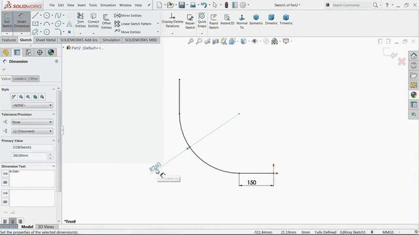Screen dimensions: 419x235
Task: Switch to SOLIDWORKS MBD tab
Action: pyautogui.click(x=141, y=40)
